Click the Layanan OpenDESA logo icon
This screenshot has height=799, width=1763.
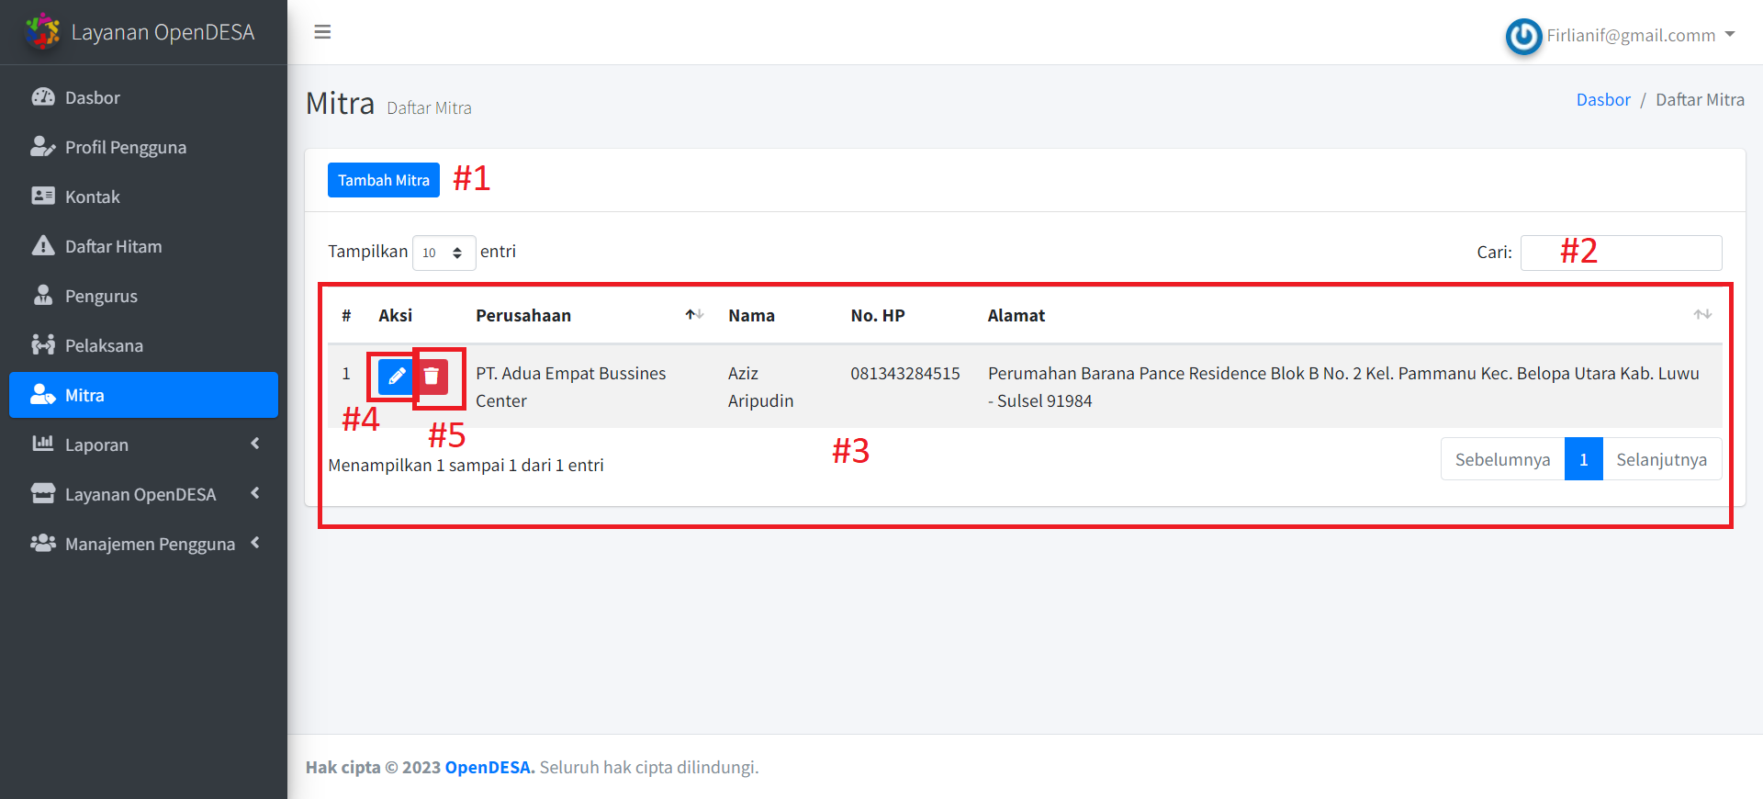point(42,31)
